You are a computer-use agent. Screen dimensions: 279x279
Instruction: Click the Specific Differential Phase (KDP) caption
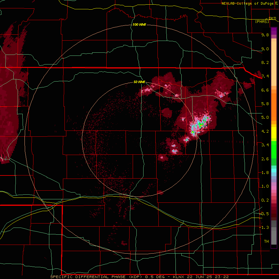(x=96, y=277)
